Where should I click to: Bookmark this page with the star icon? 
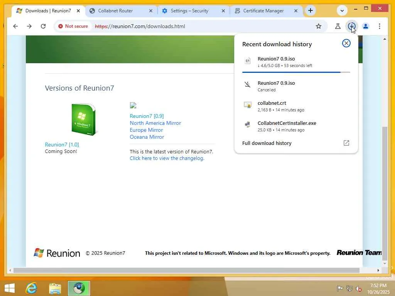[x=319, y=26]
